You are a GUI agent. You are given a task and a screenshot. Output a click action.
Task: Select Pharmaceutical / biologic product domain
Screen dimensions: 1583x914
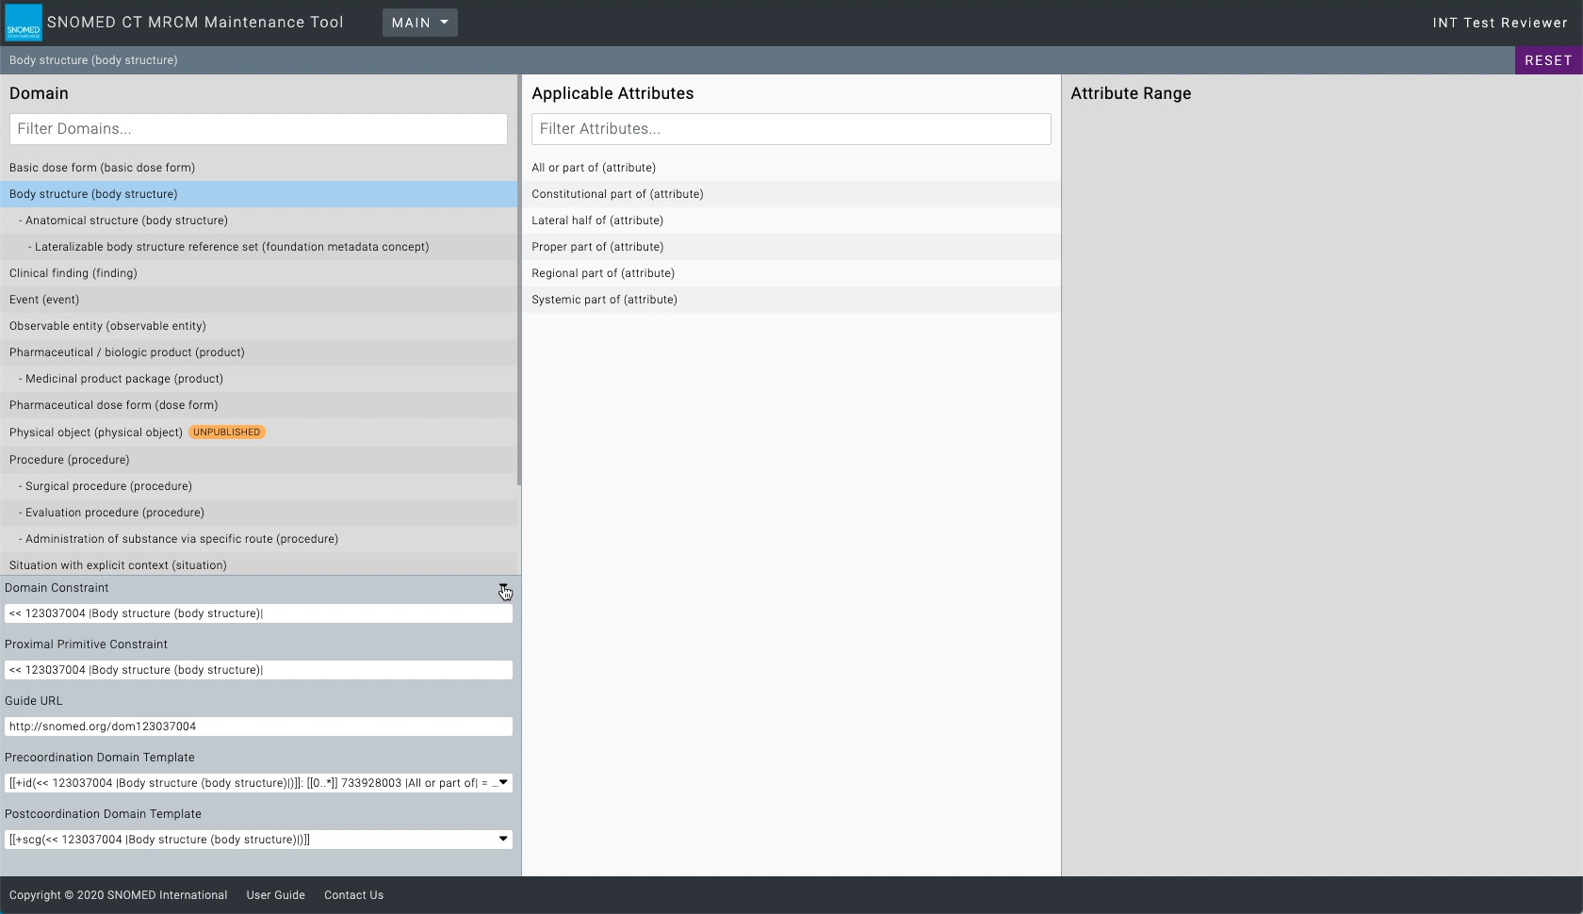click(x=258, y=352)
